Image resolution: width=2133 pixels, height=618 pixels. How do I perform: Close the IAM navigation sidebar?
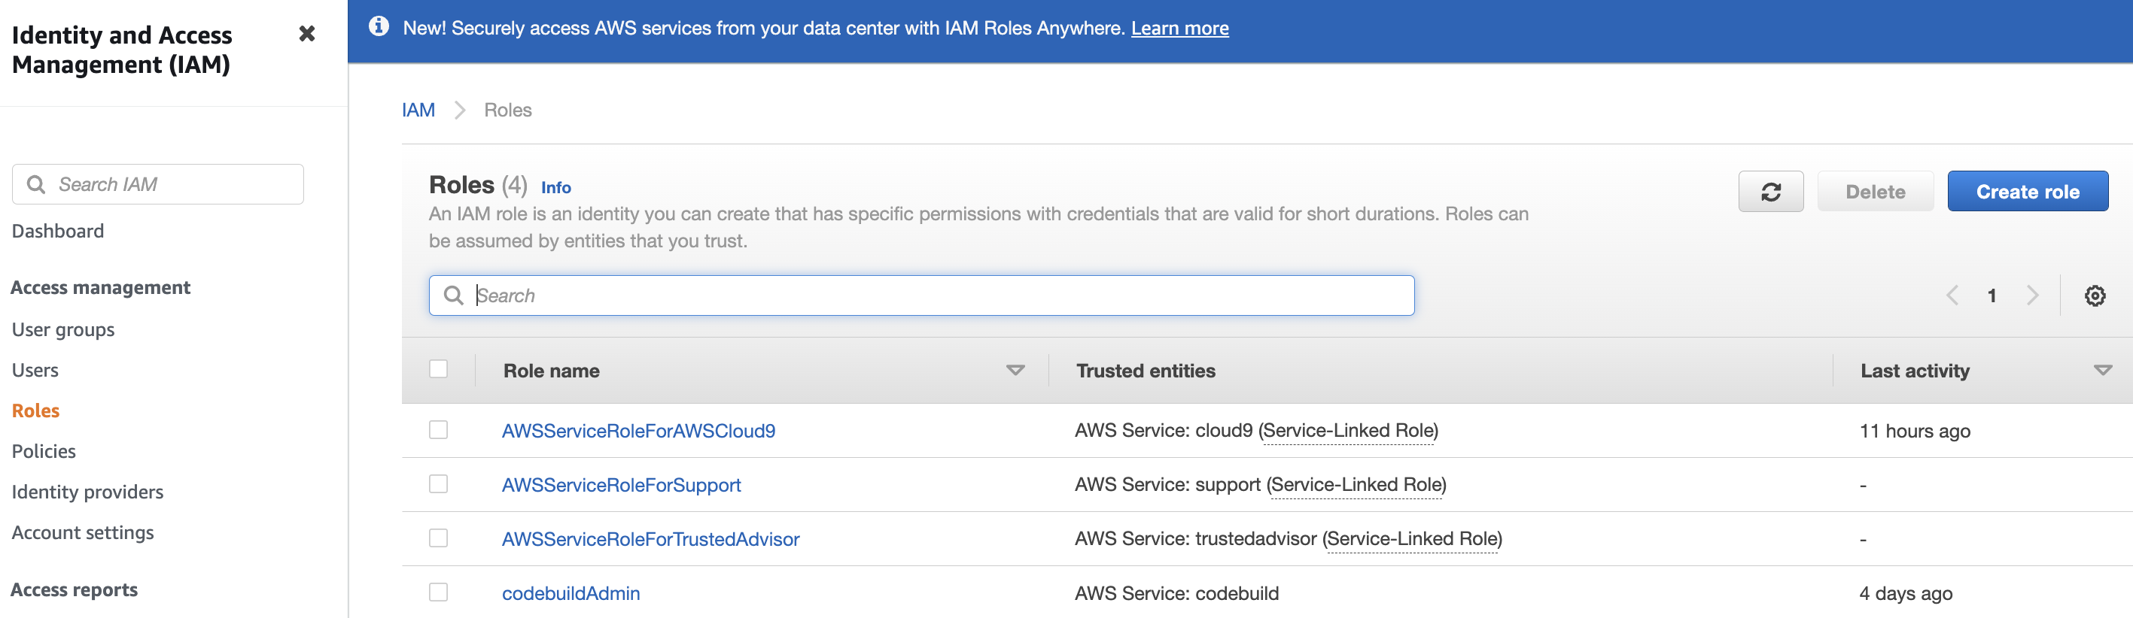(306, 34)
